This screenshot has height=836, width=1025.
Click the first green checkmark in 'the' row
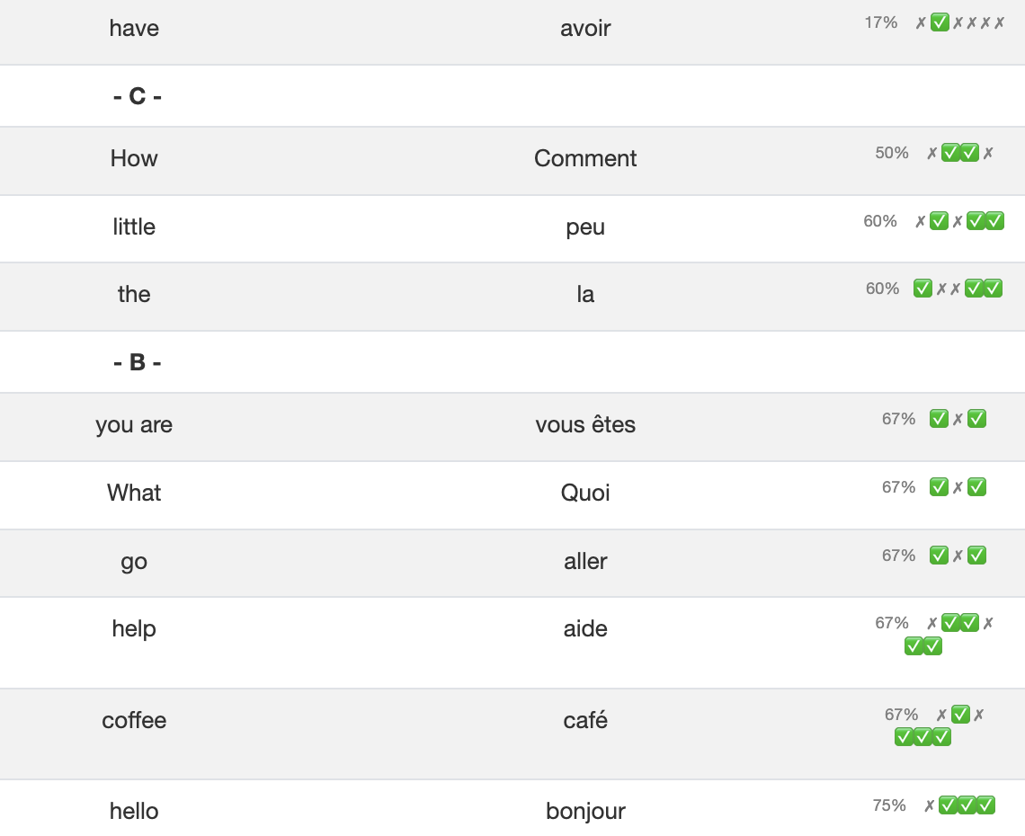pos(922,288)
